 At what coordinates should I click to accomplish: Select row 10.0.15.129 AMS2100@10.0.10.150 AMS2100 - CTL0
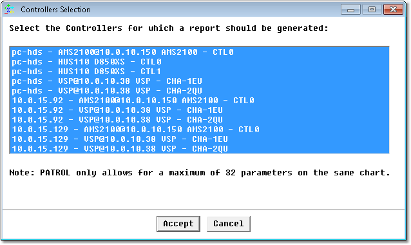coord(199,130)
